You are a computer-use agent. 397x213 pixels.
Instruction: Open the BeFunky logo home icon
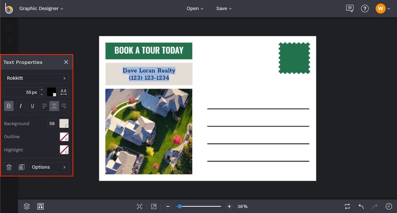pos(8,8)
